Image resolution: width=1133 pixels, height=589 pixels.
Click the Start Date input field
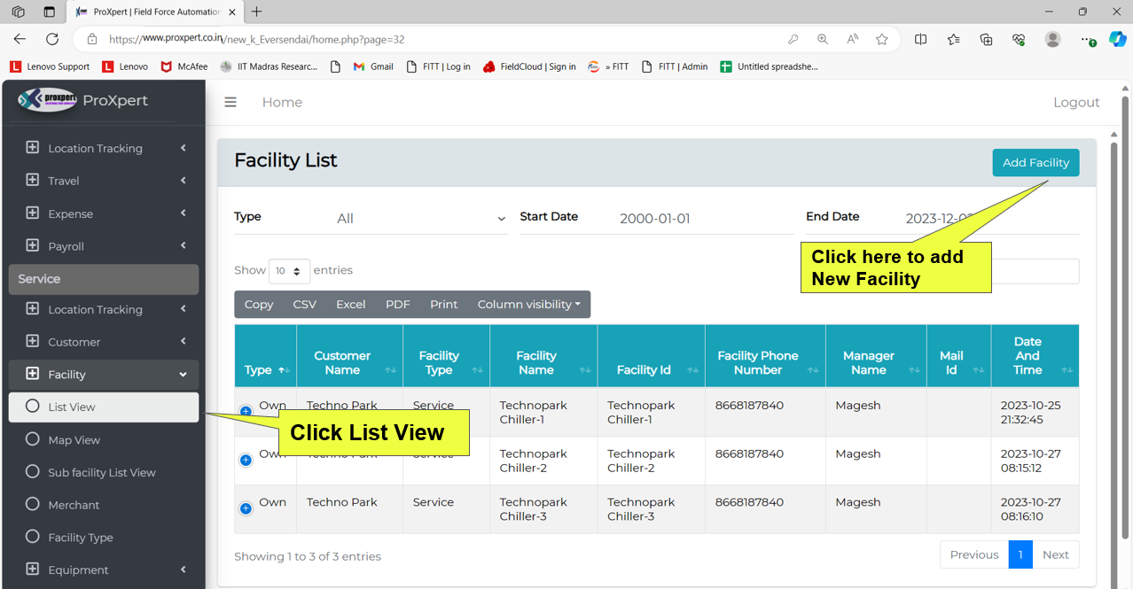(700, 219)
